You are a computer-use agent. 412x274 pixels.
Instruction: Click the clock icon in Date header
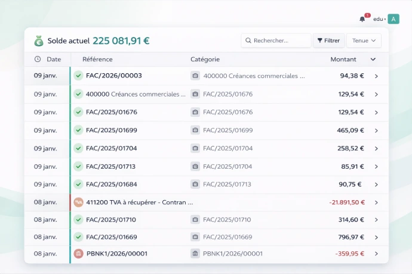tap(38, 60)
